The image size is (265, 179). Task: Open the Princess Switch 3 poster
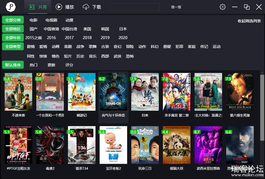(208, 92)
